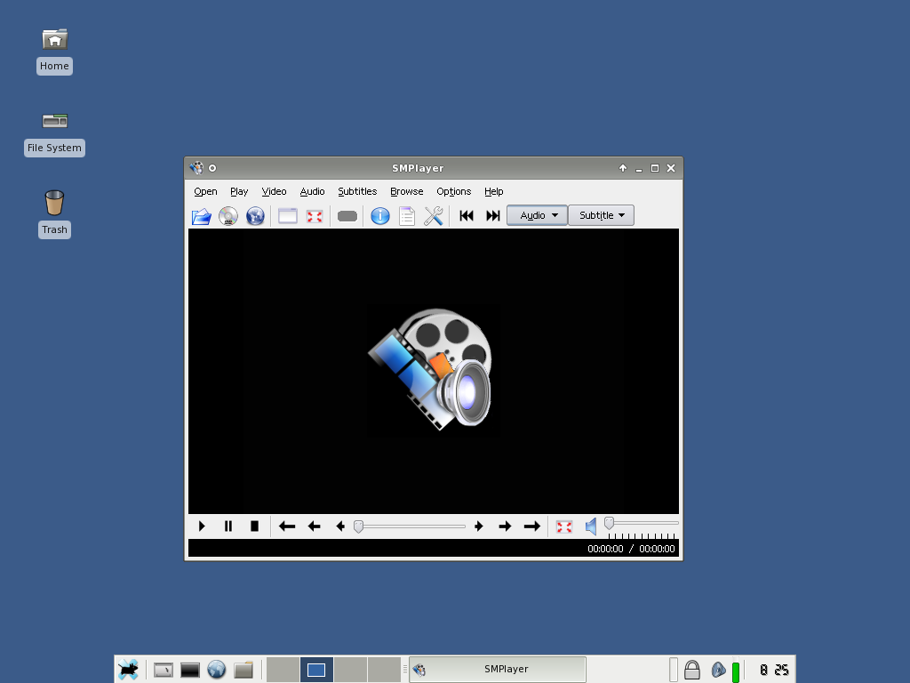Open the Browse menu
Screen dimensions: 910x683
[407, 192]
